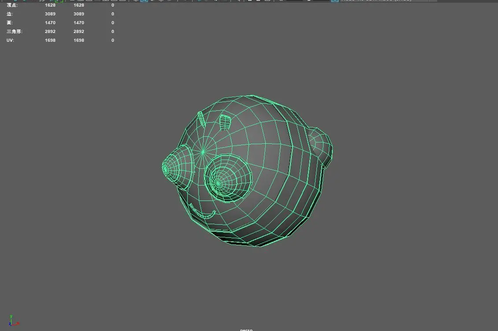498x331 pixels.
Task: Select the curved smile mouth on the model
Action: [202, 211]
